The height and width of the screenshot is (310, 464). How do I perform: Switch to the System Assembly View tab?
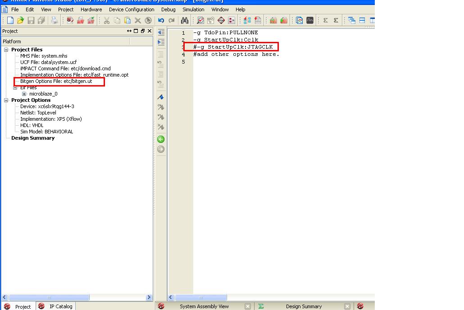tap(204, 306)
